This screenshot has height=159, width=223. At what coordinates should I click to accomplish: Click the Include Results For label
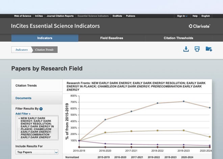click(29, 146)
